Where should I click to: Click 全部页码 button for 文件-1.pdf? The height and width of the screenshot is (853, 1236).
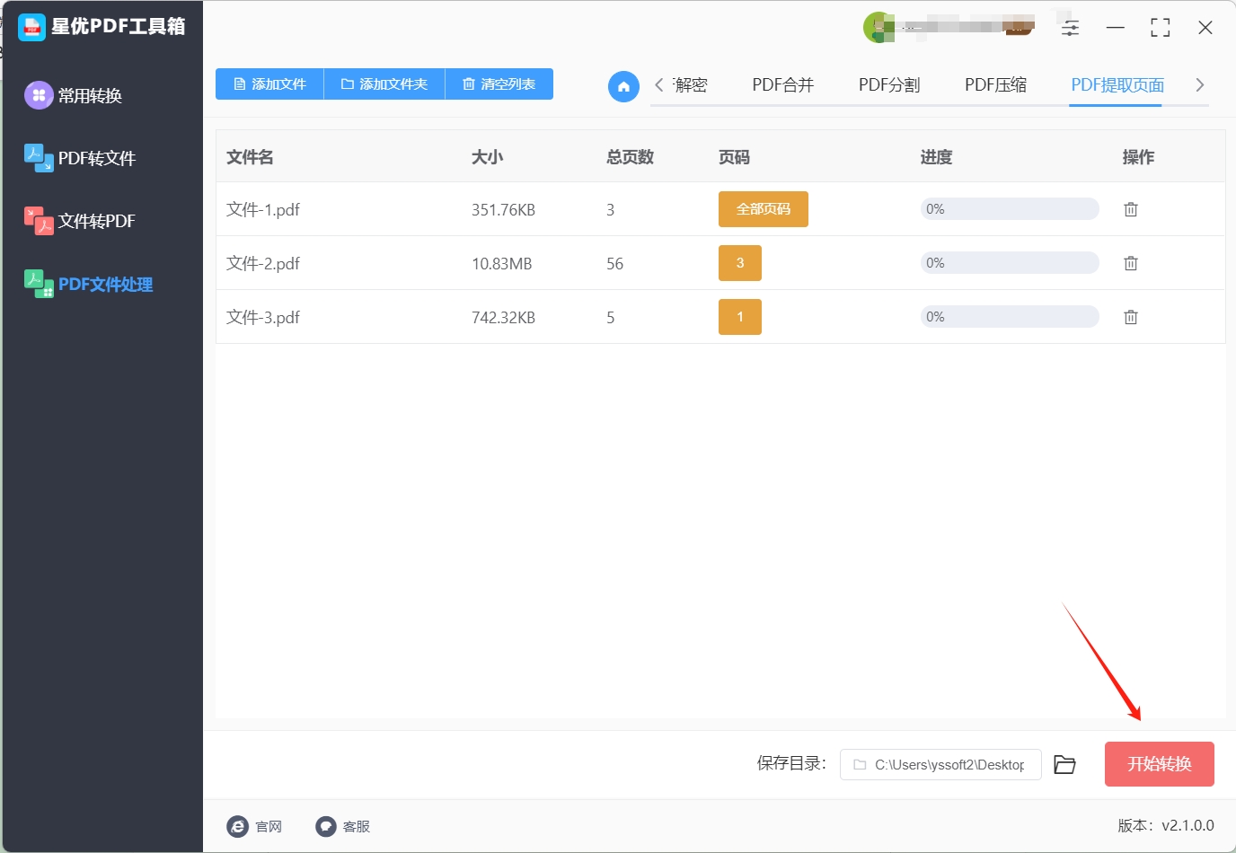tap(764, 209)
